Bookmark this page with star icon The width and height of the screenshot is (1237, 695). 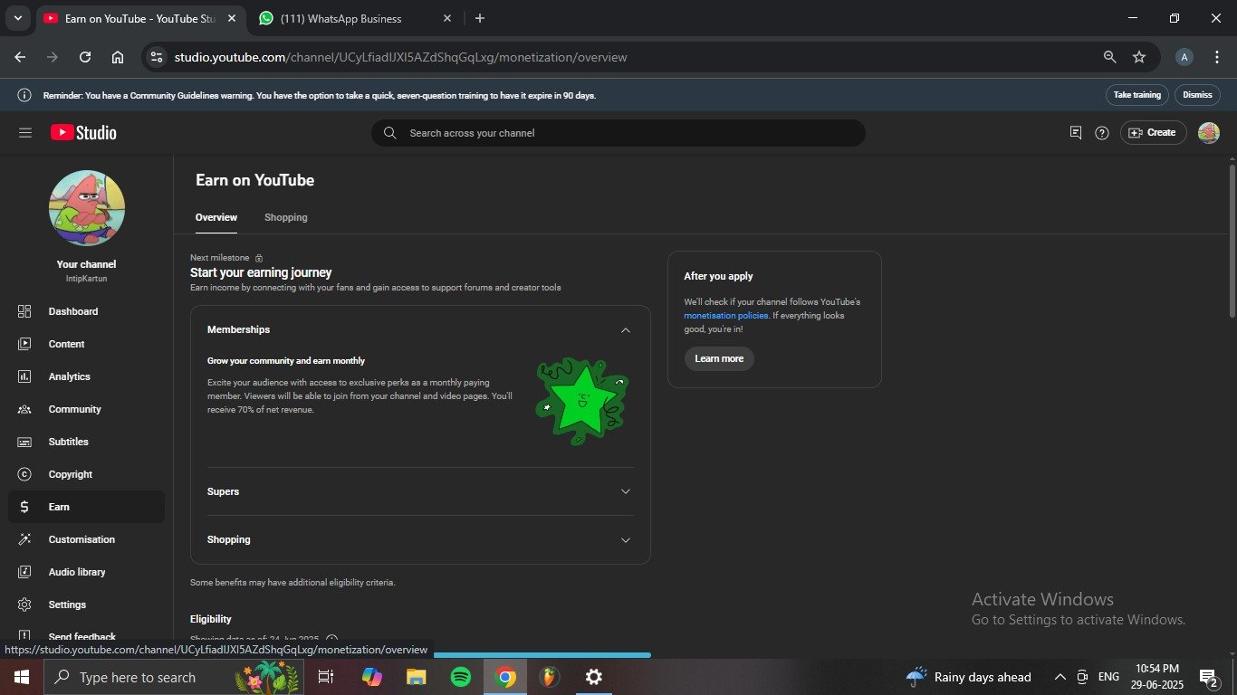click(x=1139, y=57)
